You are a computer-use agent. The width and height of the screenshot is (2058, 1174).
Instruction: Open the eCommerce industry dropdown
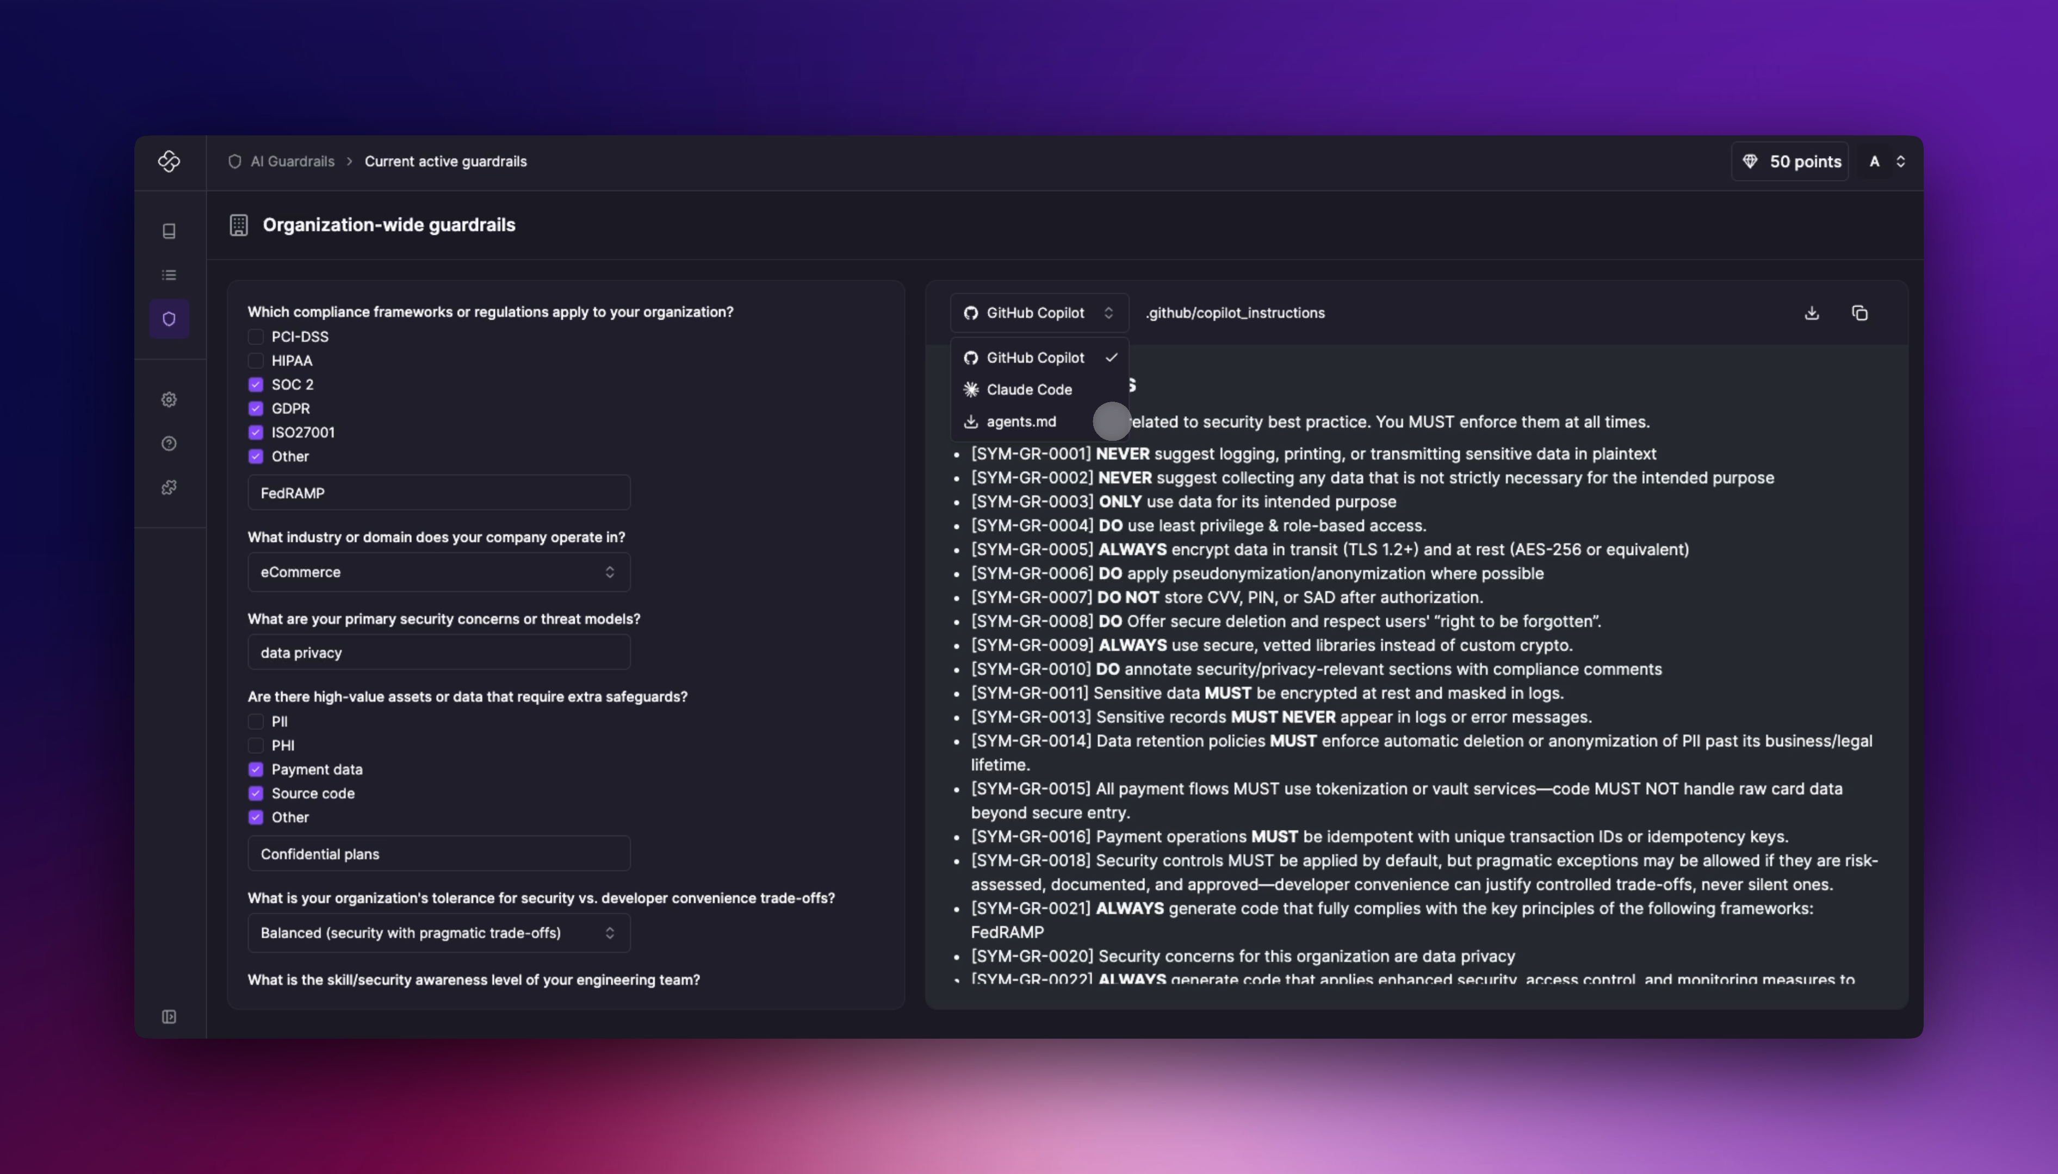click(x=439, y=572)
